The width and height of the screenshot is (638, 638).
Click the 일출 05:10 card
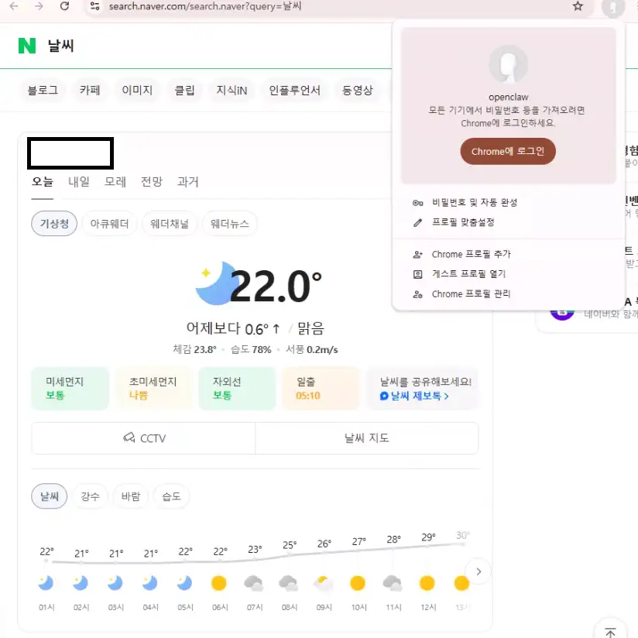tap(321, 388)
